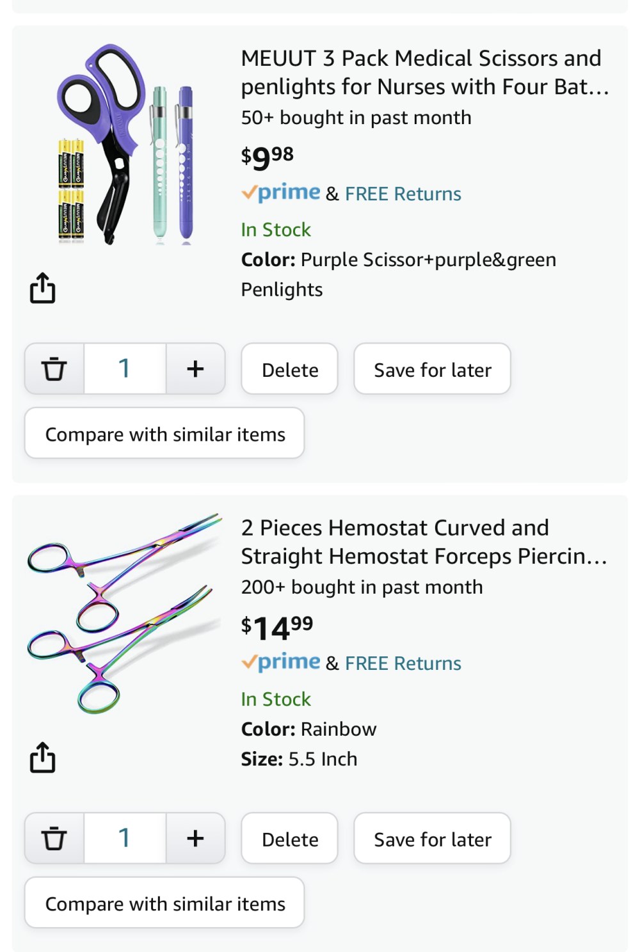Increase the MEUUT scissors quantity with plus

(195, 369)
